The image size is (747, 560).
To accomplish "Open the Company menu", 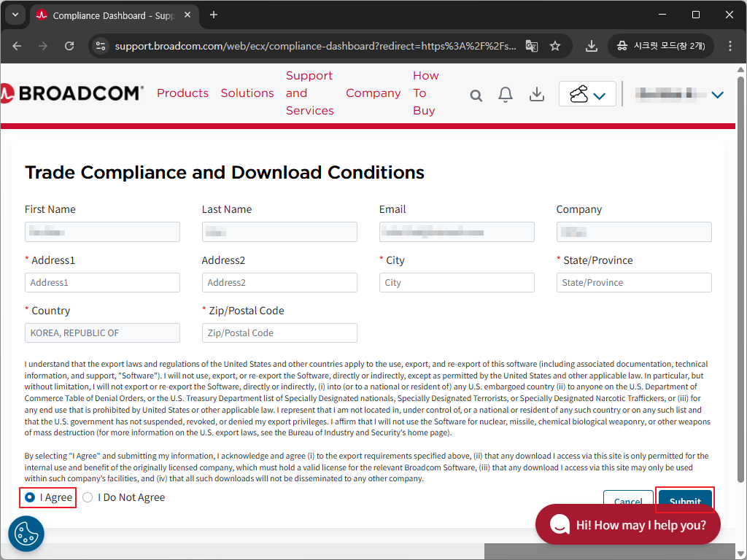I will tap(373, 93).
